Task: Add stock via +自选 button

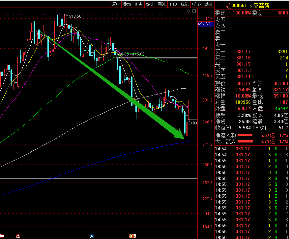Action: click(196, 4)
